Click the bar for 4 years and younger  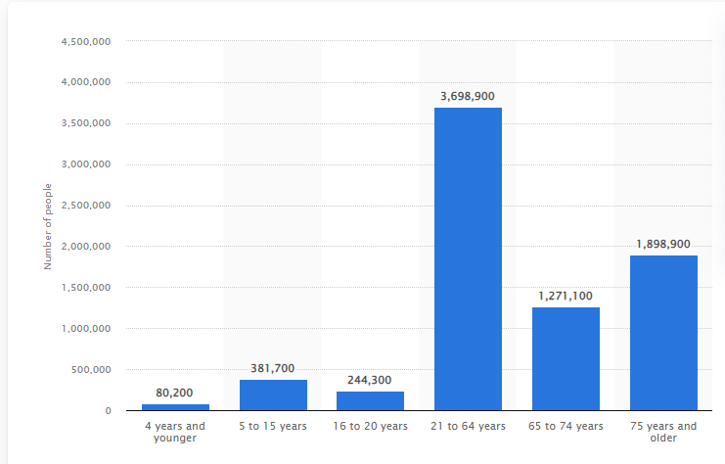coord(175,407)
